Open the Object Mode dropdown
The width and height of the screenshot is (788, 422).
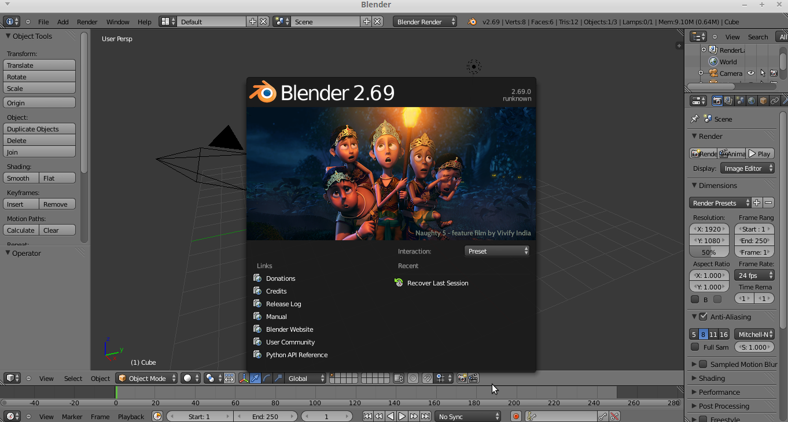[x=146, y=378]
